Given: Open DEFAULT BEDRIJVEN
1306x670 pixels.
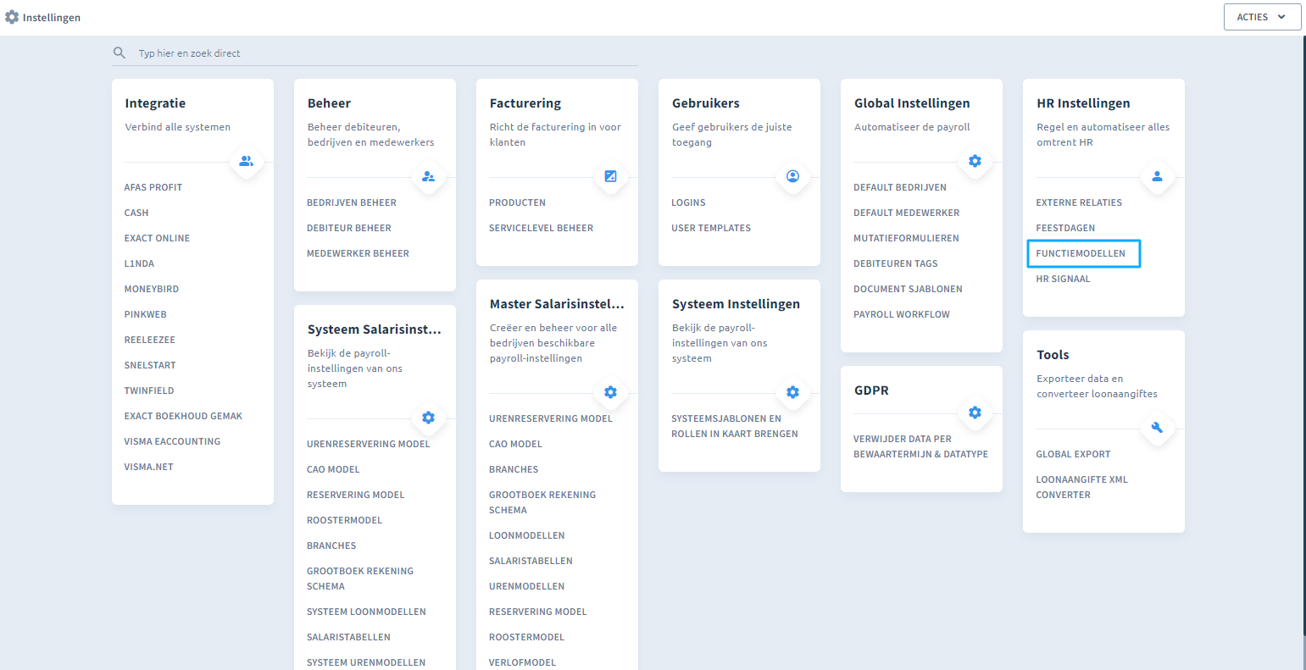Looking at the screenshot, I should coord(900,187).
